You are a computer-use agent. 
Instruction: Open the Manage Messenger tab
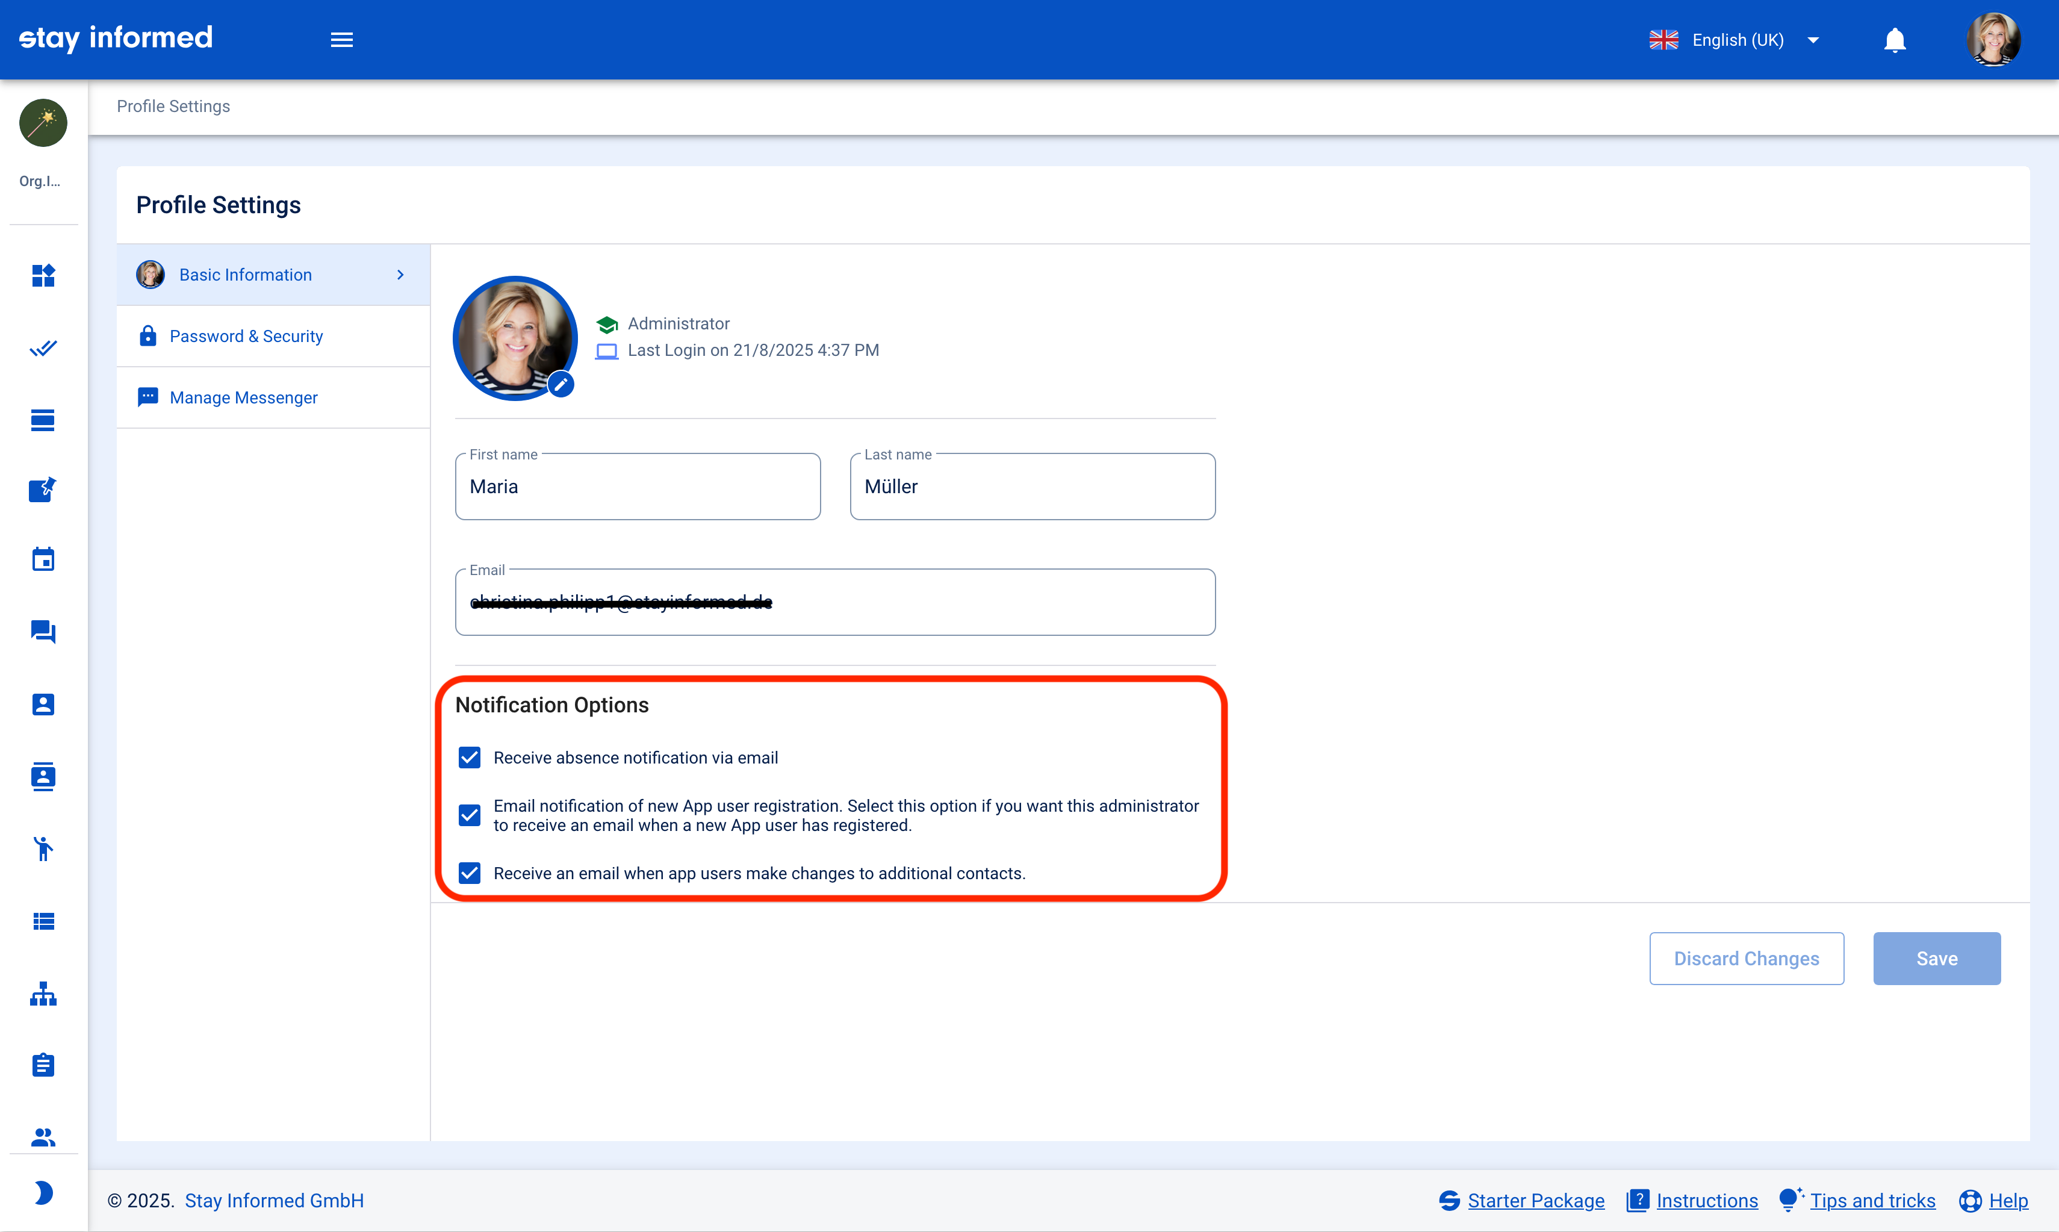point(273,397)
